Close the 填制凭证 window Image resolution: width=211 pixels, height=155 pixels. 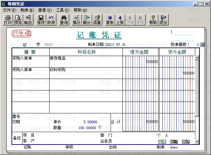tap(206, 4)
